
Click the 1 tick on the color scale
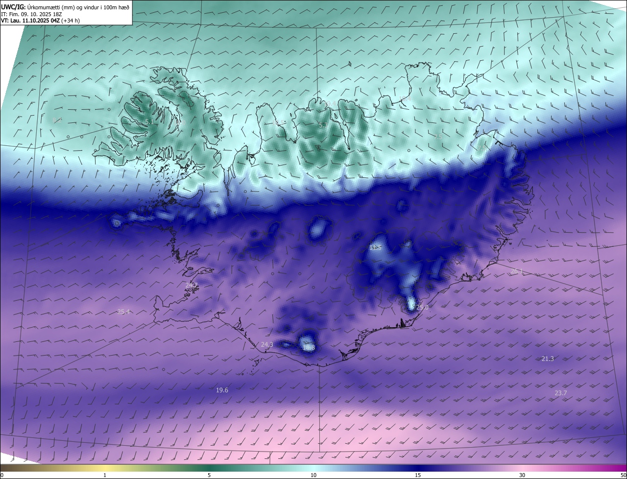coord(105,476)
